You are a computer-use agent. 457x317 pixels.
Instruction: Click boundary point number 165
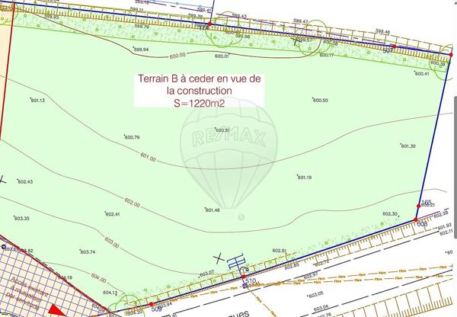coord(427,202)
